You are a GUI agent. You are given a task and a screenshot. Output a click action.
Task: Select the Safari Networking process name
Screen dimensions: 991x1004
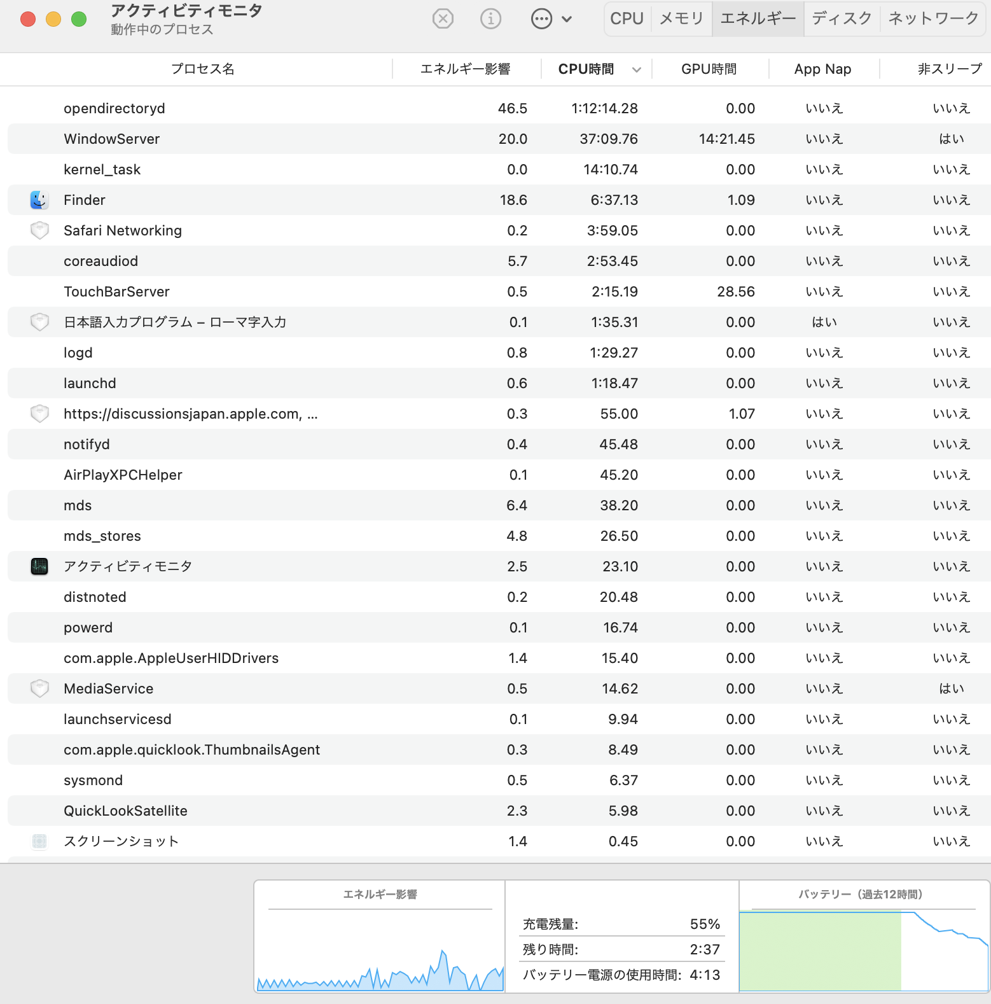coord(123,230)
